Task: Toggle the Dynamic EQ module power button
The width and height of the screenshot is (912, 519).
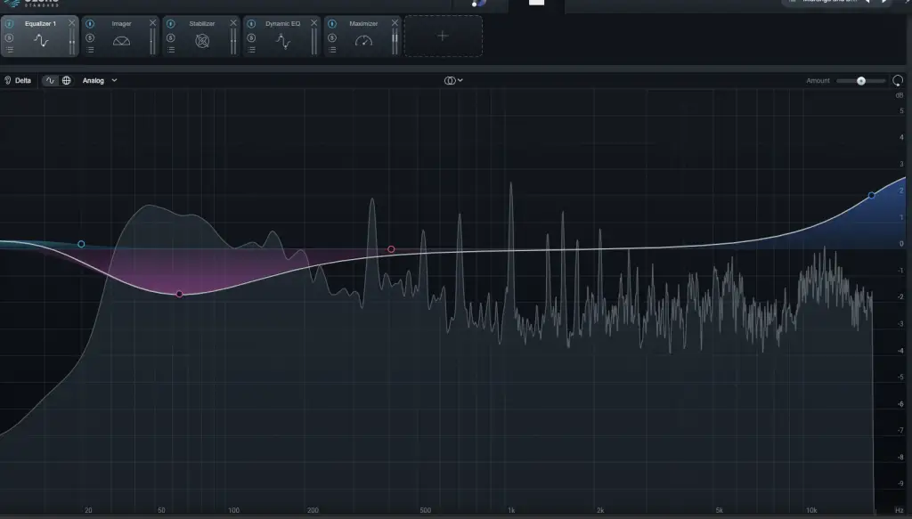Action: tap(251, 24)
